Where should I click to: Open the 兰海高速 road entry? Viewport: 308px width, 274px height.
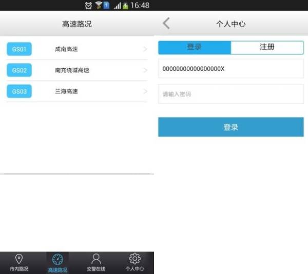click(77, 91)
